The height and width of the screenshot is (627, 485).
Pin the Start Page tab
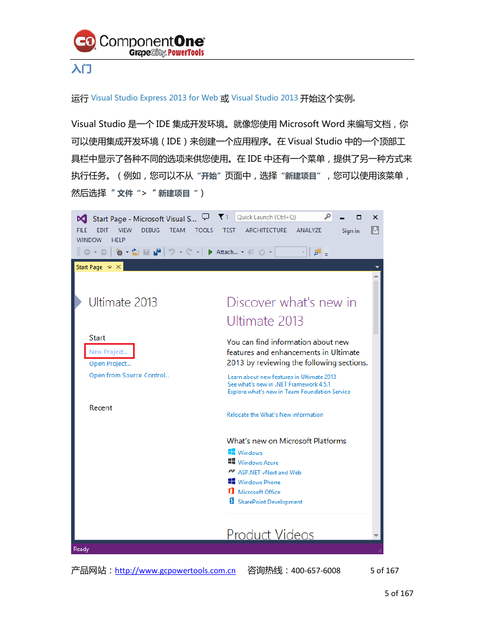(110, 267)
